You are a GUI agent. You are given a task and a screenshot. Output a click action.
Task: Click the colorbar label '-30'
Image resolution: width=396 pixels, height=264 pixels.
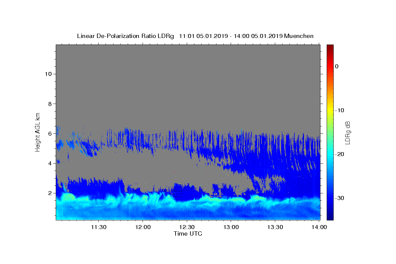(x=340, y=198)
